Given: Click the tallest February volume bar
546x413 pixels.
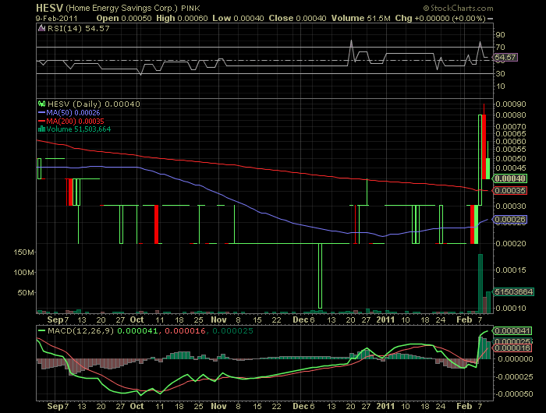Looking at the screenshot, I should (x=480, y=284).
